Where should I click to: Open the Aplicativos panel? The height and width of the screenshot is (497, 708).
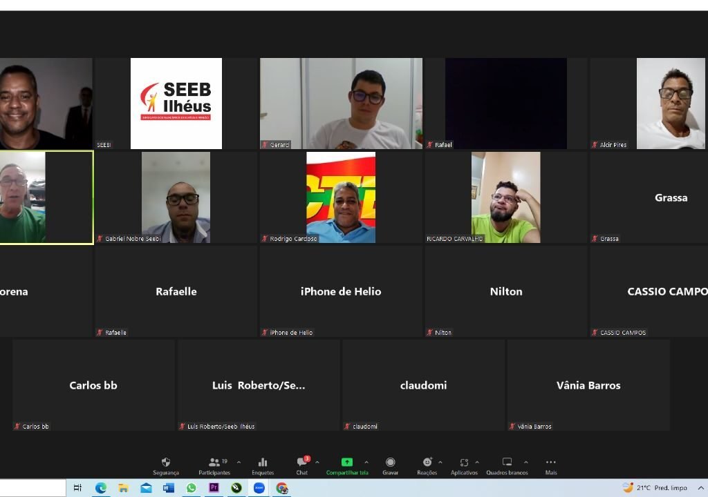point(464,466)
